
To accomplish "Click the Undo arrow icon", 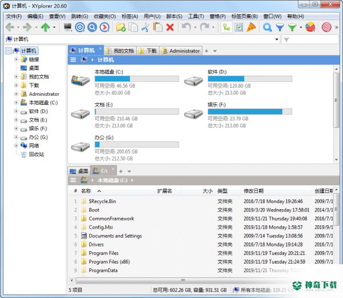I will pos(186,28).
